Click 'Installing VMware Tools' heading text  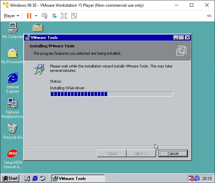point(52,46)
